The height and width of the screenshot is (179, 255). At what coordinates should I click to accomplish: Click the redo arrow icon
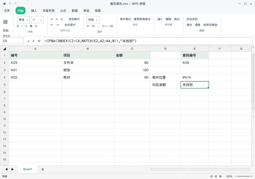15,3
